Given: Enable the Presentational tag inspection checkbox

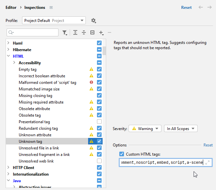Looking at the screenshot, I should click(x=99, y=122).
